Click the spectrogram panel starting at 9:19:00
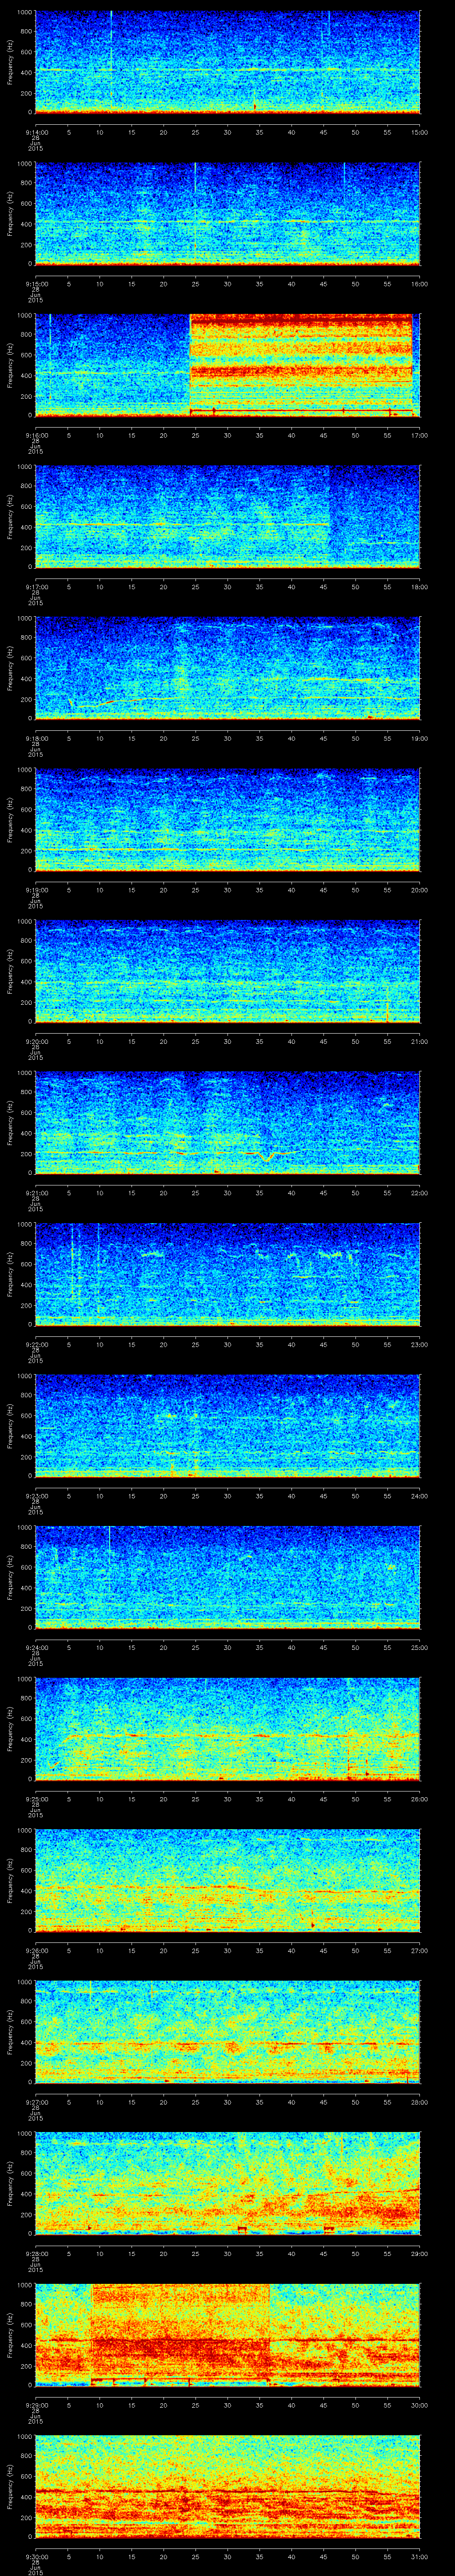455x2576 pixels. click(x=228, y=820)
